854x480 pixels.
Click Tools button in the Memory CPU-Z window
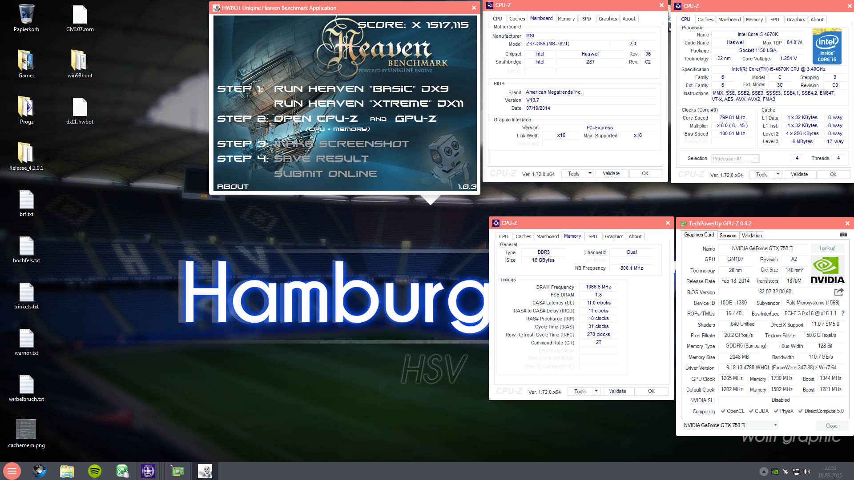point(580,391)
